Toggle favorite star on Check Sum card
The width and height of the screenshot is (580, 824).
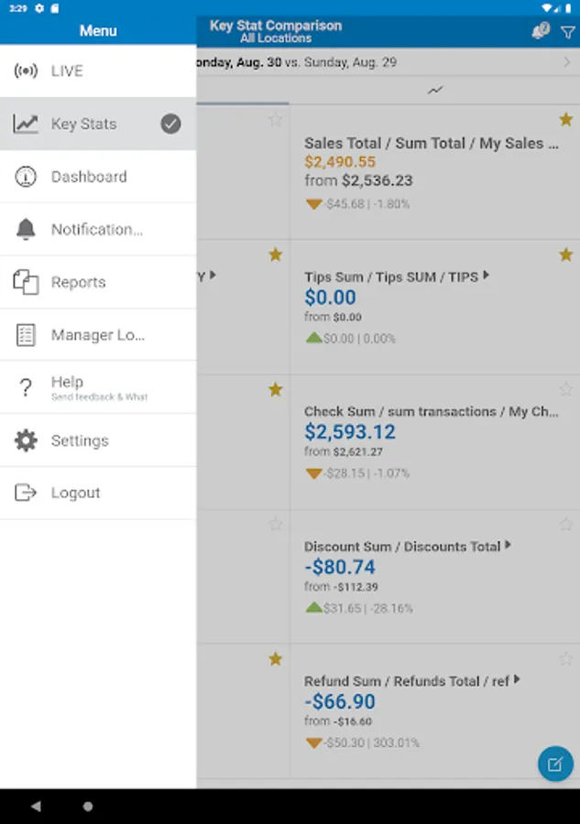click(x=566, y=390)
